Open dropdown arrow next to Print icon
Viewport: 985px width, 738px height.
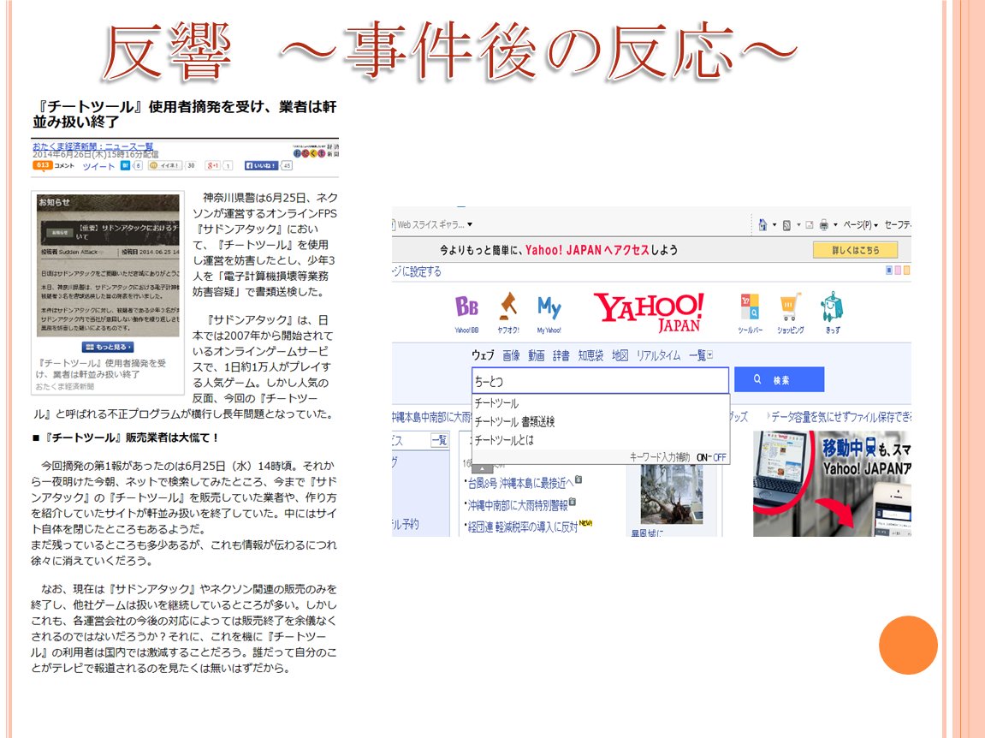tap(835, 225)
